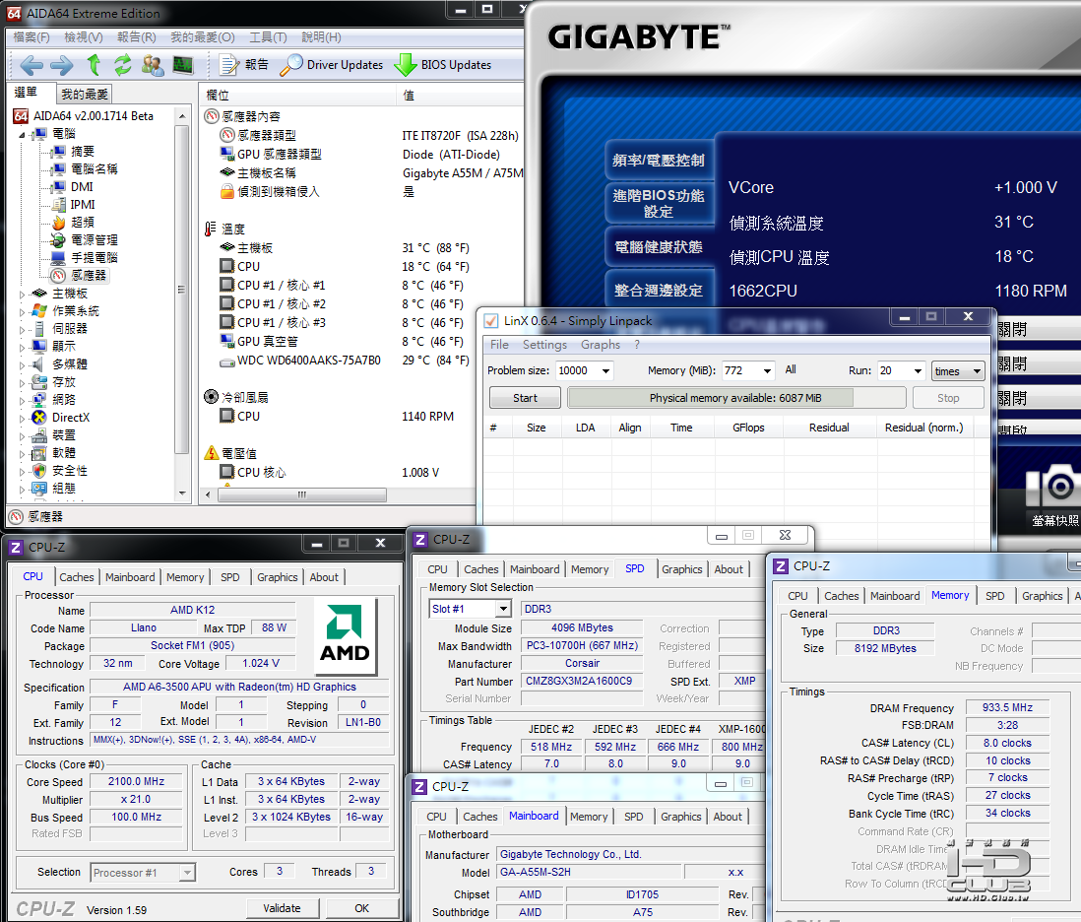The width and height of the screenshot is (1081, 922).
Task: Open the 工具(T) menu in AIDA64
Action: (268, 37)
